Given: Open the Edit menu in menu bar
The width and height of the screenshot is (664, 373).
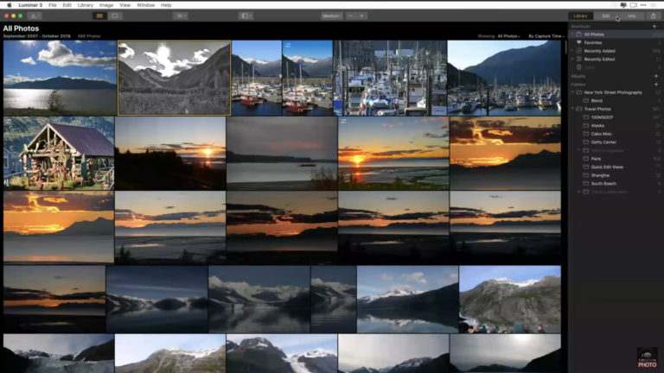Looking at the screenshot, I should pos(67,5).
